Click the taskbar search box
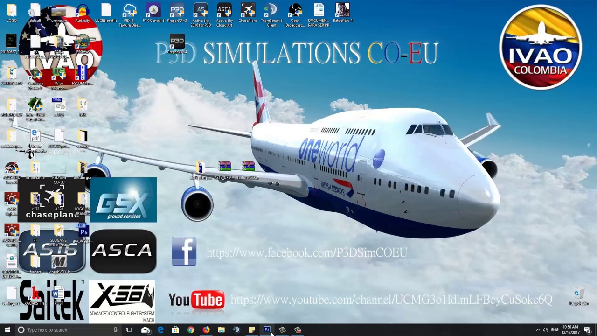The width and height of the screenshot is (597, 336). (x=68, y=330)
